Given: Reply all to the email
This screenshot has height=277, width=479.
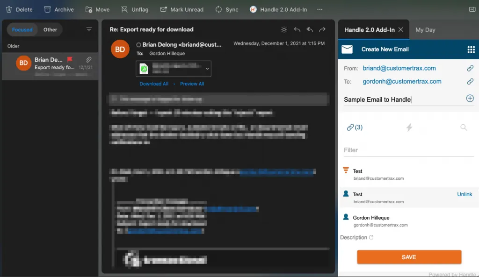Looking at the screenshot, I should coord(310,29).
